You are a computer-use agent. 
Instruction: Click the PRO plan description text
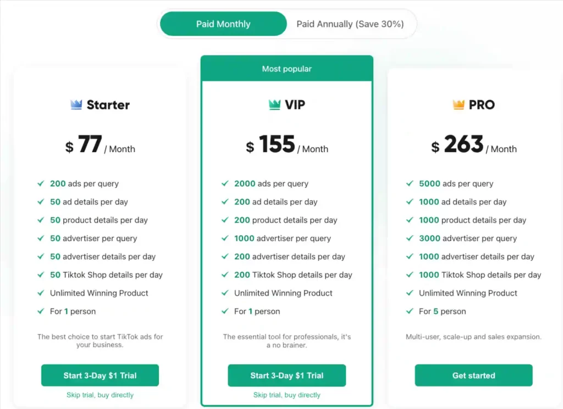tap(473, 337)
